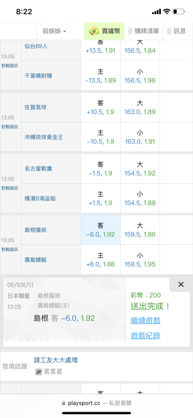Choose 仙台89人 客 +13.5 bet

(x=101, y=47)
